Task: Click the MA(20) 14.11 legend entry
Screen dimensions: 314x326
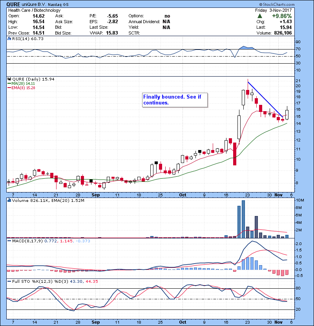Action: click(21, 83)
